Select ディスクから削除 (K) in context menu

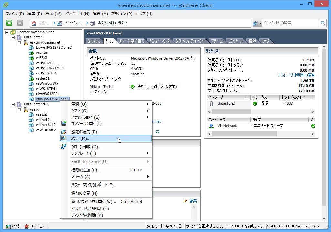(106, 215)
